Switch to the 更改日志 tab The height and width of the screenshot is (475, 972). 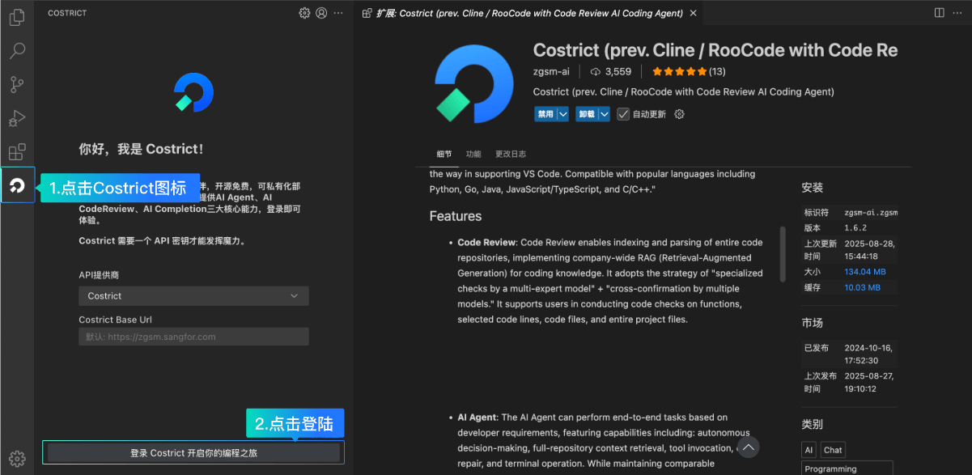[x=511, y=154]
